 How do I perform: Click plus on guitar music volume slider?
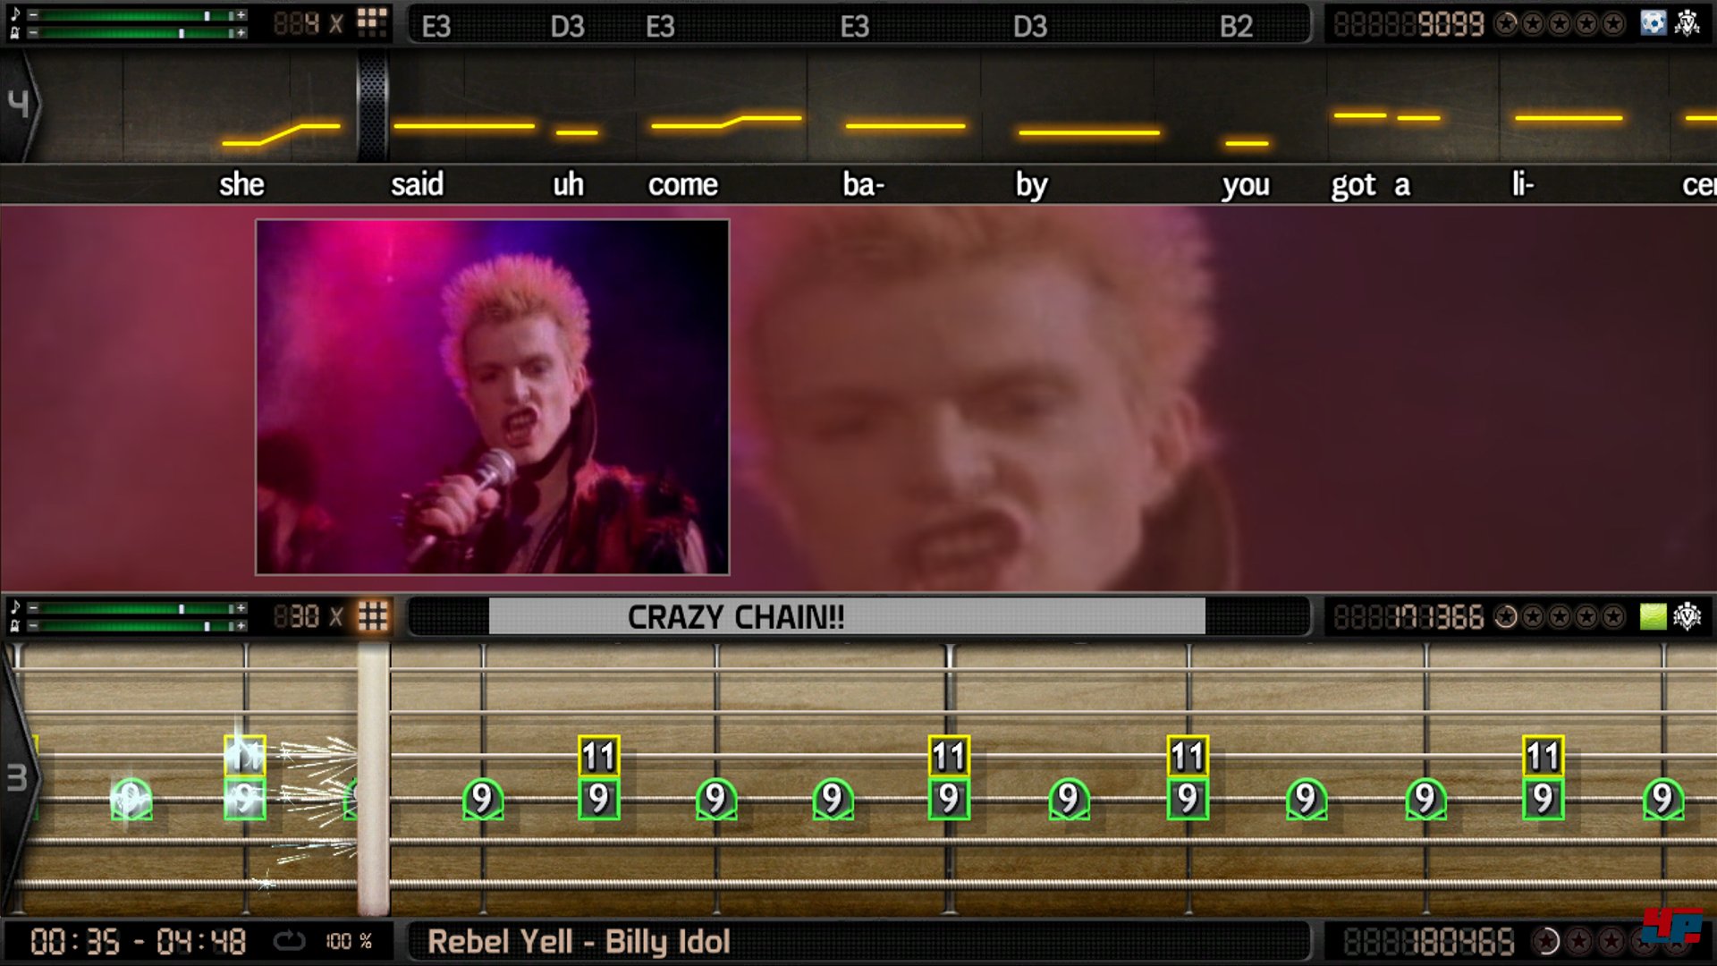(x=241, y=608)
